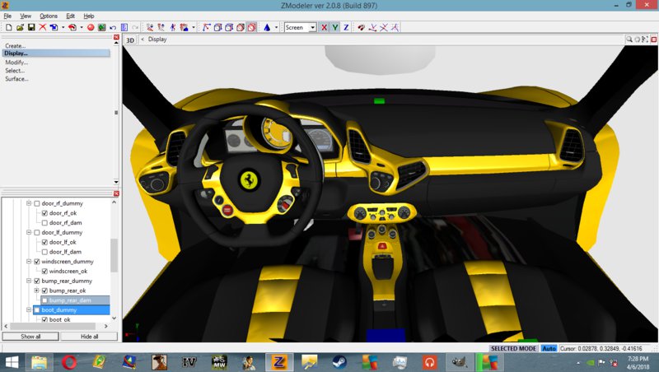The width and height of the screenshot is (659, 372).
Task: Click the Save floppy disk icon
Action: 31,27
